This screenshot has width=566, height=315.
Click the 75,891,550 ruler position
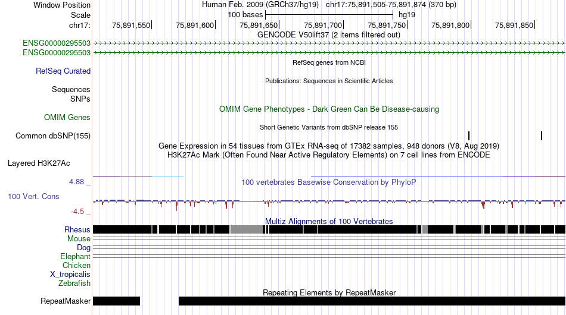(131, 25)
